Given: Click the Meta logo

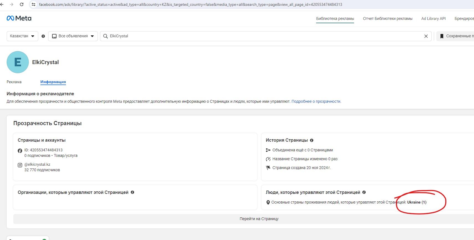Looking at the screenshot, I should (19, 18).
